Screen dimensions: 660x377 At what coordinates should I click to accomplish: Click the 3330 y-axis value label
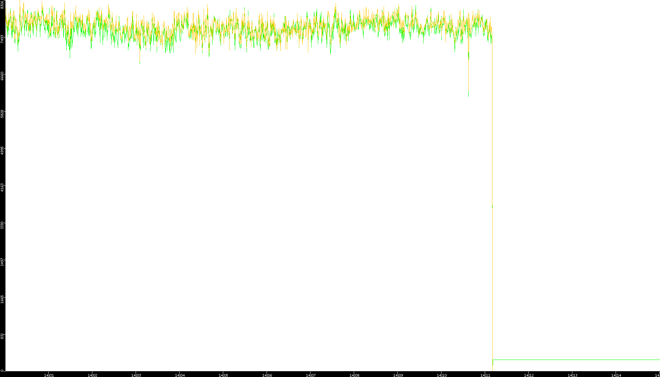[3, 225]
